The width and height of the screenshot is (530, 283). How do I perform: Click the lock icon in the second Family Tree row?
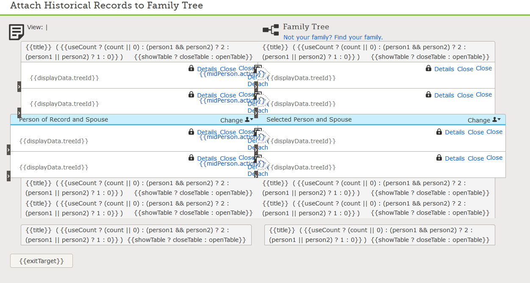pyautogui.click(x=428, y=94)
